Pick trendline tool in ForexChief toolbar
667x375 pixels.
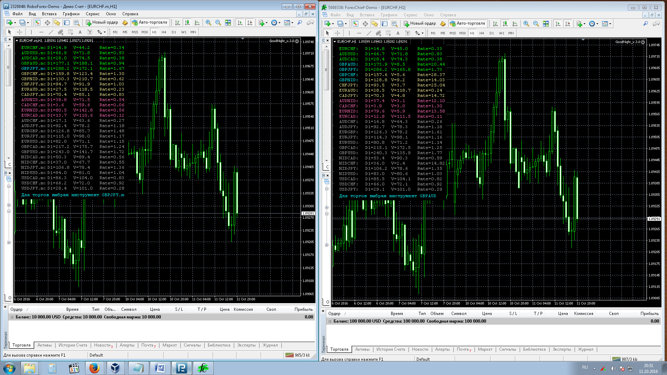click(x=369, y=33)
